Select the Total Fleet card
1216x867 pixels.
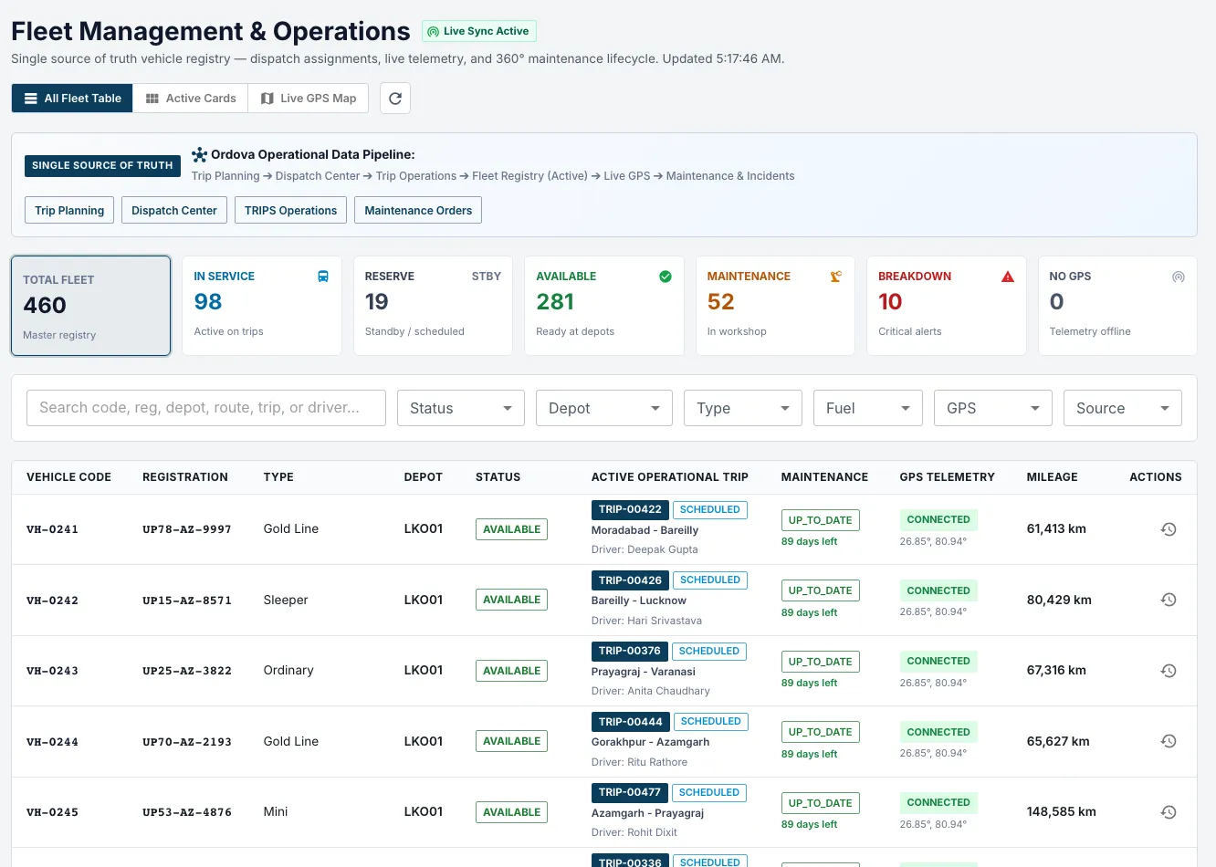click(x=90, y=306)
